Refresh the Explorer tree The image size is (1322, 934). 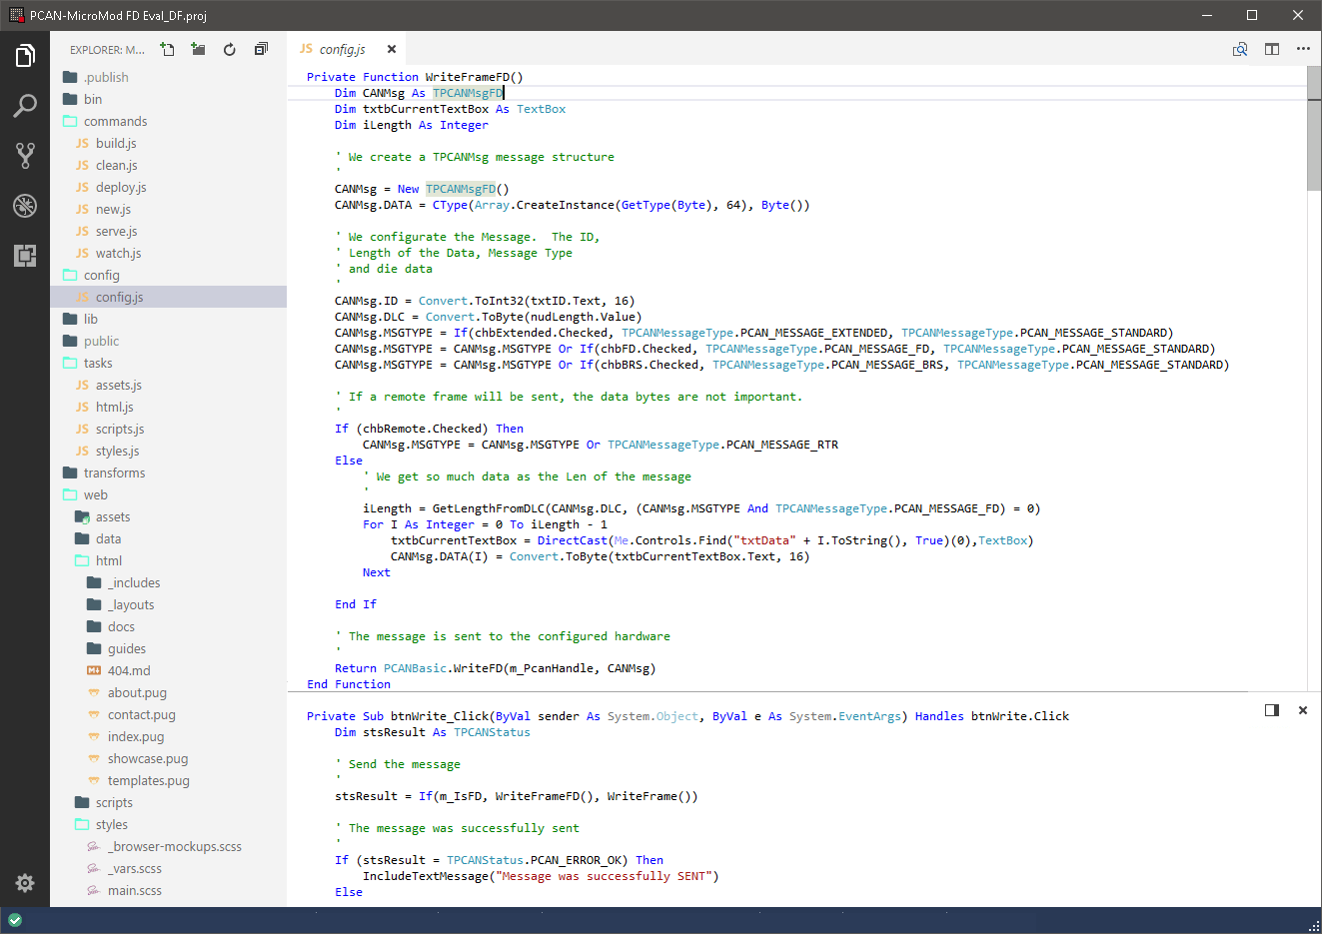click(230, 49)
